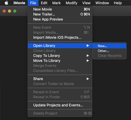Click the green fullscreen window button
131x120 pixels.
[15, 11]
